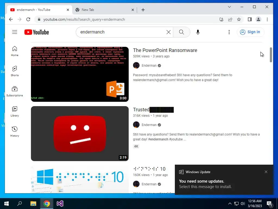Close the endermanch - YouTube tab

click(x=68, y=10)
